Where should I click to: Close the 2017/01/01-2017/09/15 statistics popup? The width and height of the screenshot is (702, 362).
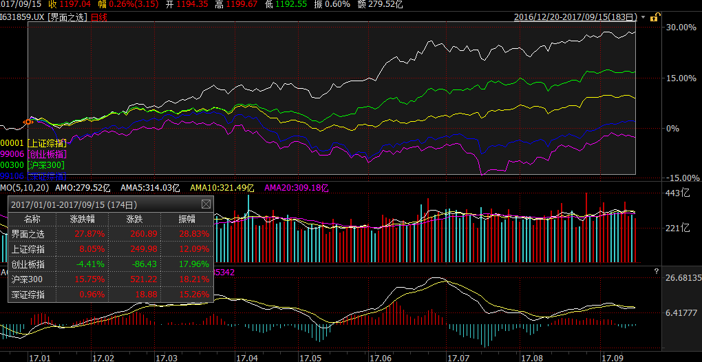[x=206, y=204]
